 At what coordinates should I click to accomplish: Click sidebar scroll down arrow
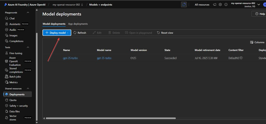[37, 122]
